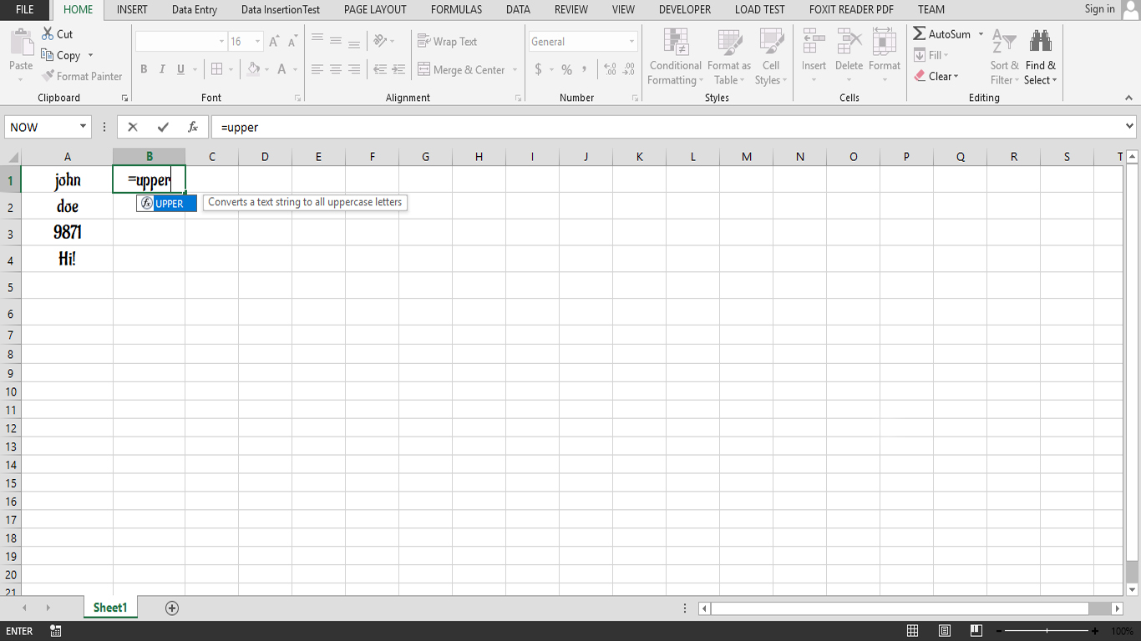Viewport: 1141px width, 641px height.
Task: Click the AutoSum sigma icon
Action: [919, 33]
